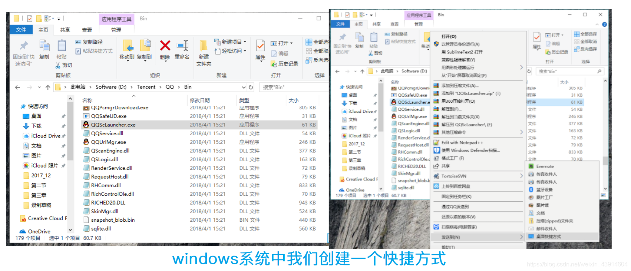
Task: Open the 管理 tab in left window
Action: coord(116,30)
